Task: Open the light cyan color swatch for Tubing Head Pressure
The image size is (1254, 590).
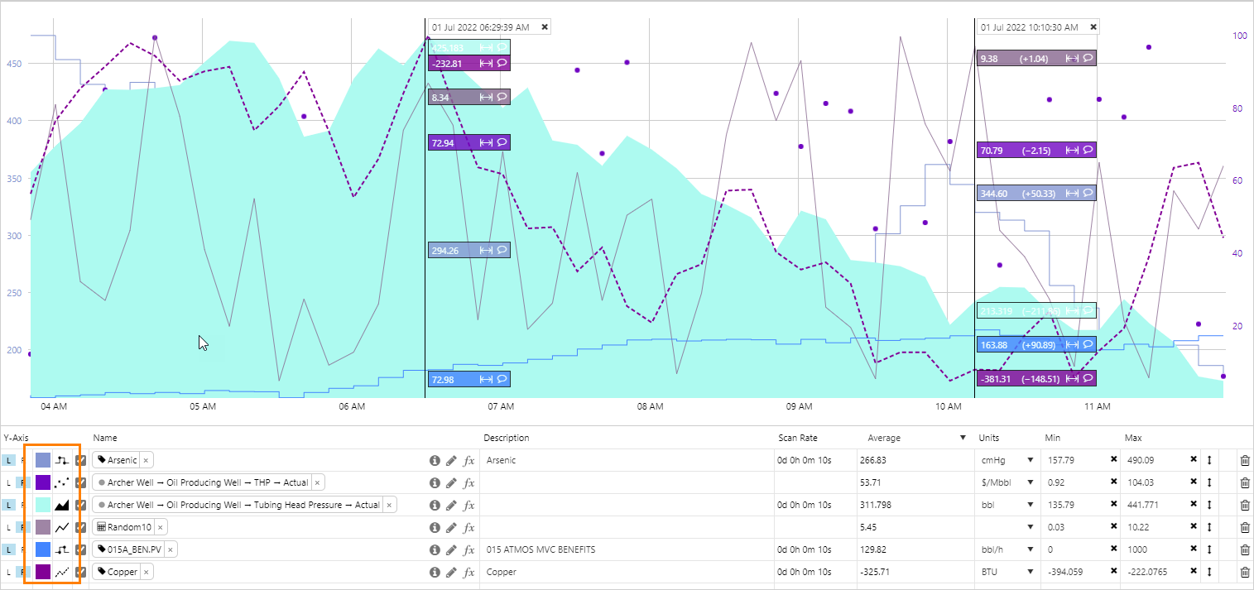Action: pos(43,505)
